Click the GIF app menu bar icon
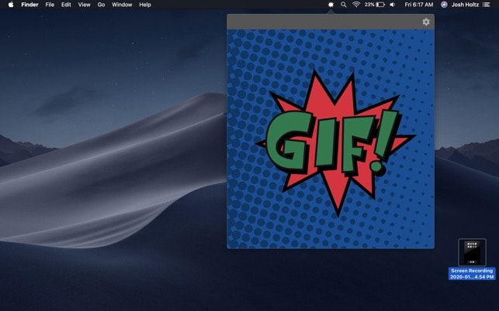The height and width of the screenshot is (311, 499). [x=331, y=5]
